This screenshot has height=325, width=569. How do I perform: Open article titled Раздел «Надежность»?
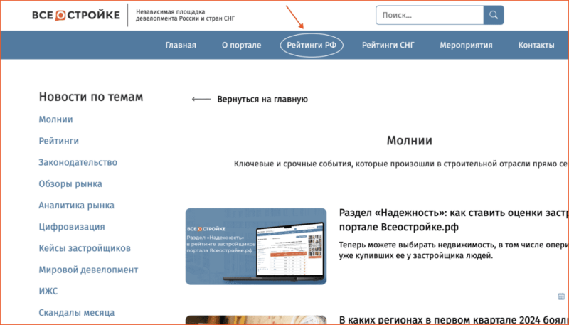pyautogui.click(x=454, y=220)
